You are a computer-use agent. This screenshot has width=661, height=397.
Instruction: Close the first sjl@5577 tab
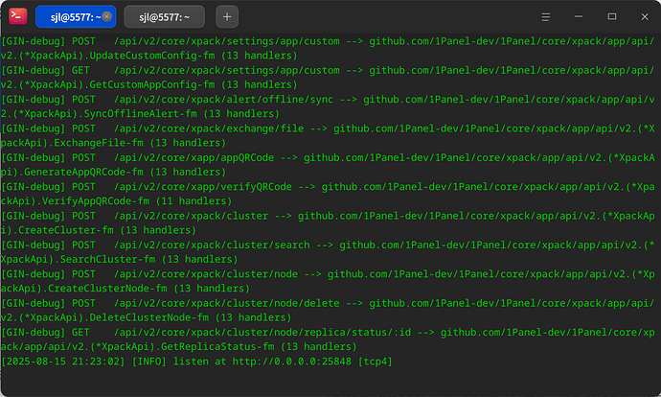click(x=107, y=16)
